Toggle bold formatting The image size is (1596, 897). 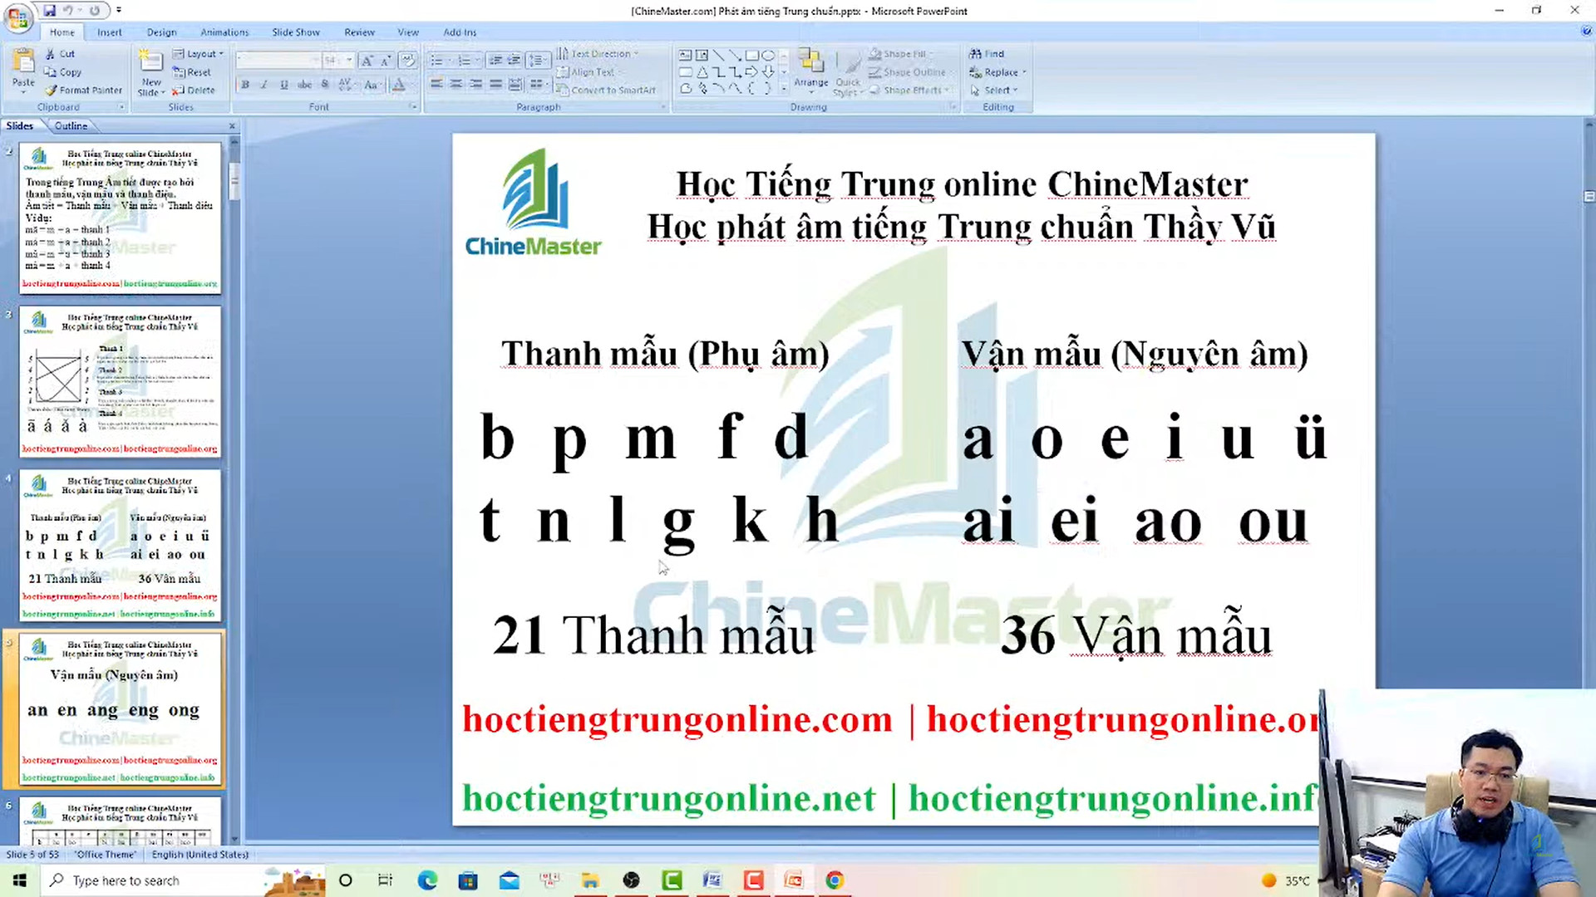(x=245, y=85)
